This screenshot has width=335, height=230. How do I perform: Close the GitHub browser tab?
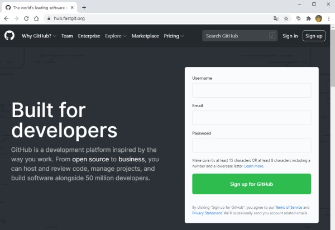[72, 7]
